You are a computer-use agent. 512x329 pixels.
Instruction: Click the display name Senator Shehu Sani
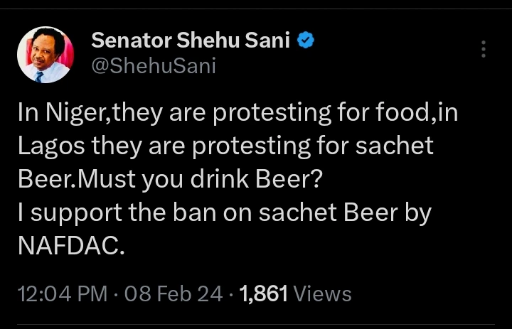point(191,41)
